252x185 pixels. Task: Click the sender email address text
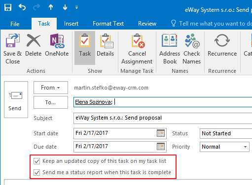click(x=111, y=88)
